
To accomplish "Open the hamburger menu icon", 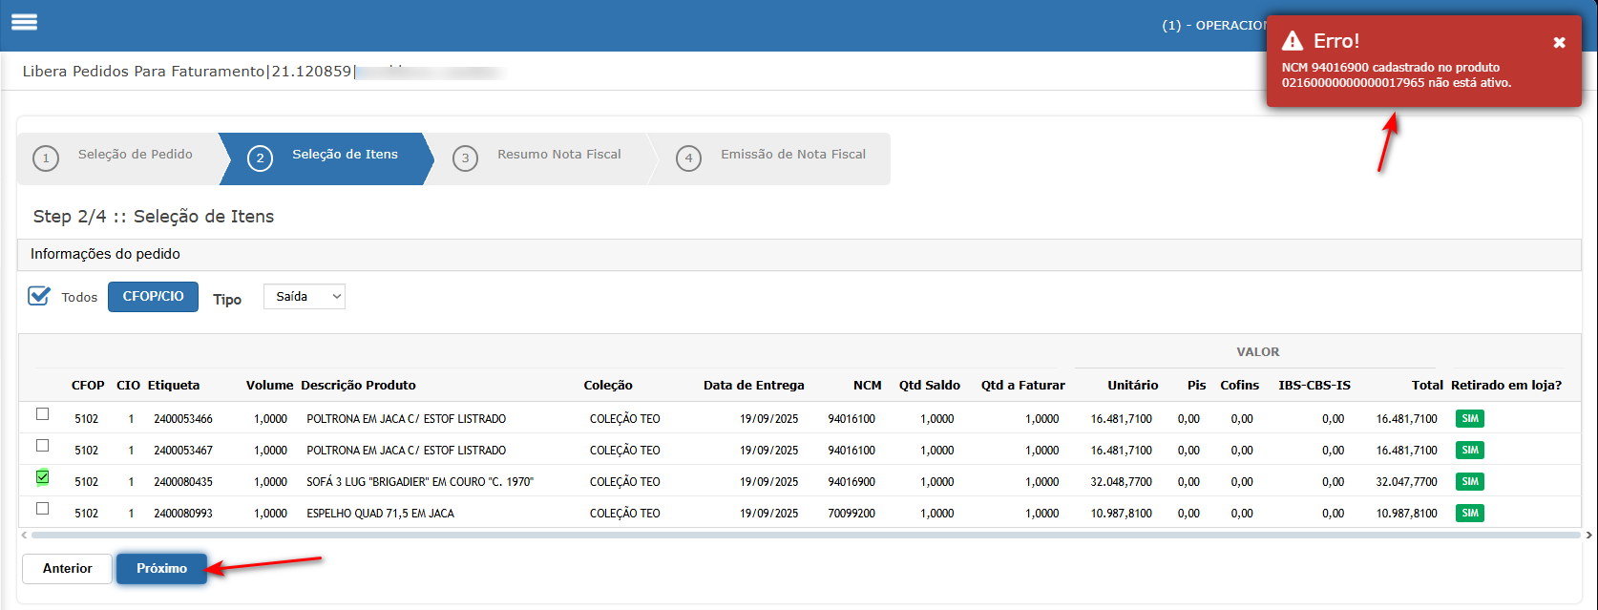I will coord(24,22).
